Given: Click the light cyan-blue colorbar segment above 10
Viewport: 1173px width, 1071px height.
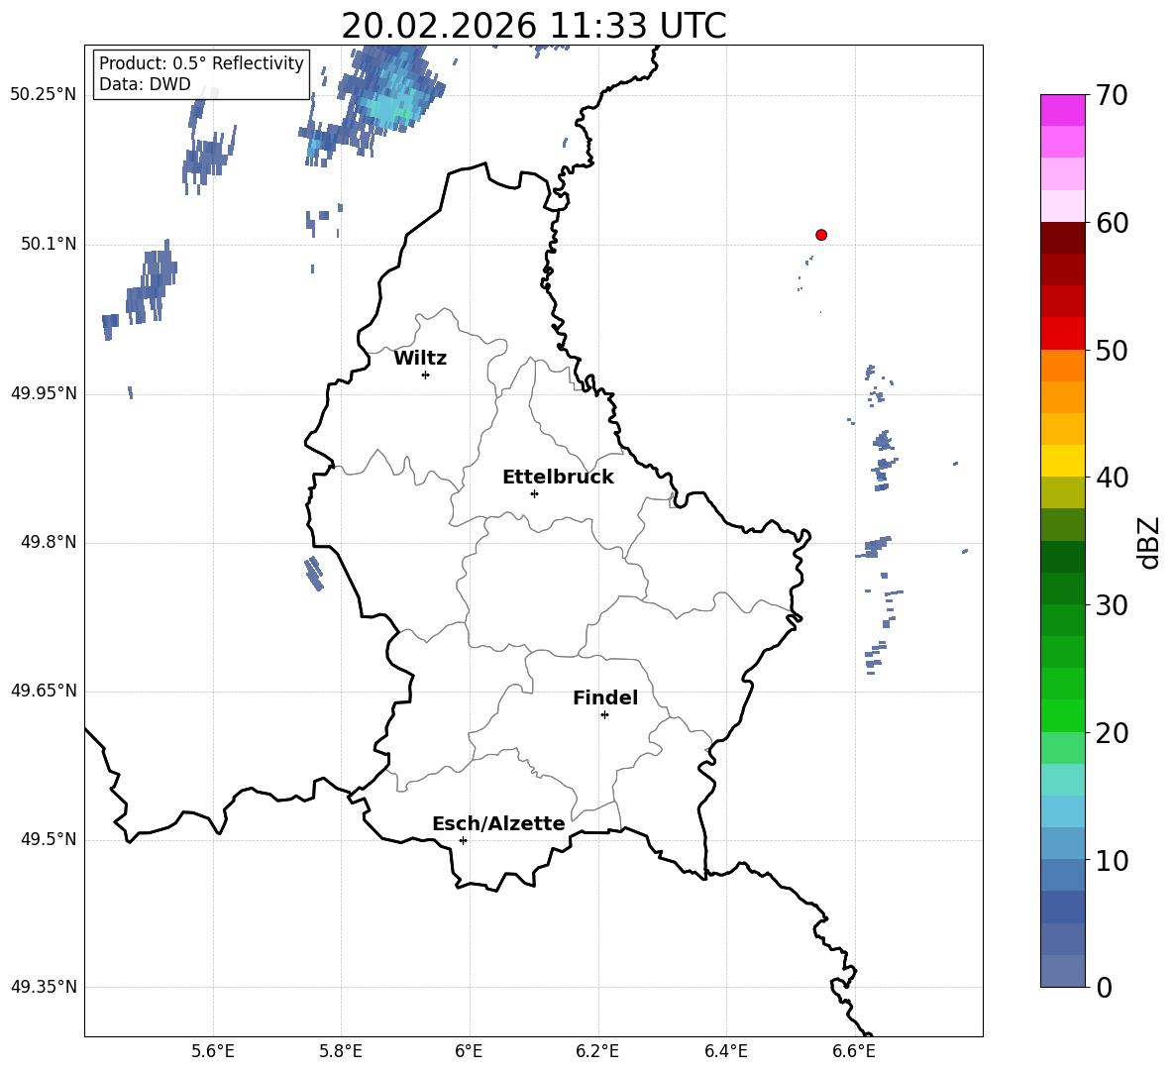Looking at the screenshot, I should click(1062, 812).
